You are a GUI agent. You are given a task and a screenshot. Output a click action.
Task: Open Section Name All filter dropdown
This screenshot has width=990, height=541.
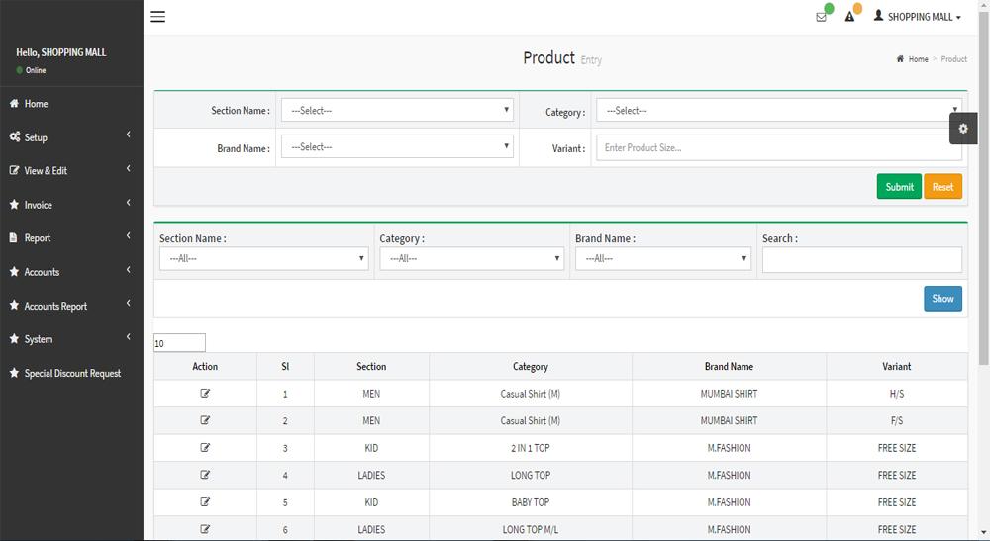click(264, 258)
